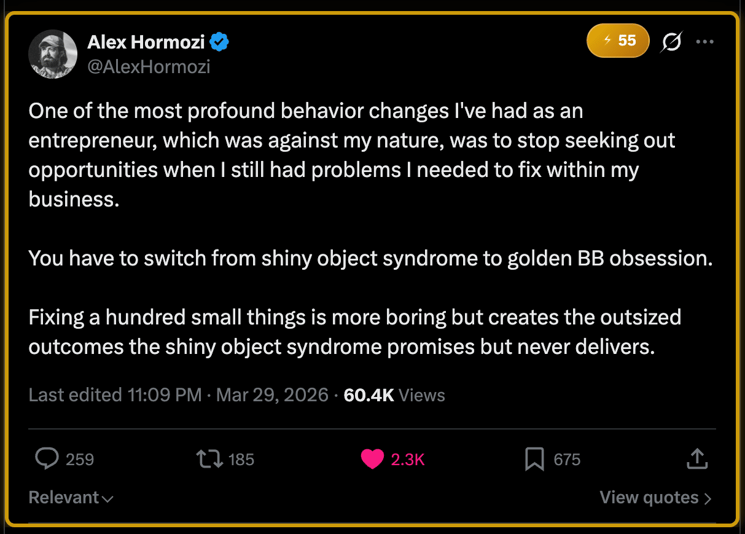Click the 675 bookmarks count
Viewport: 745px width, 534px height.
567,460
